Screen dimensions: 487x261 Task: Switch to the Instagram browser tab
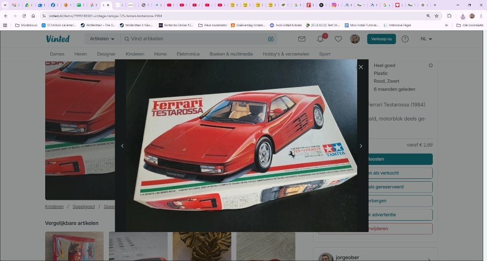tap(336, 5)
